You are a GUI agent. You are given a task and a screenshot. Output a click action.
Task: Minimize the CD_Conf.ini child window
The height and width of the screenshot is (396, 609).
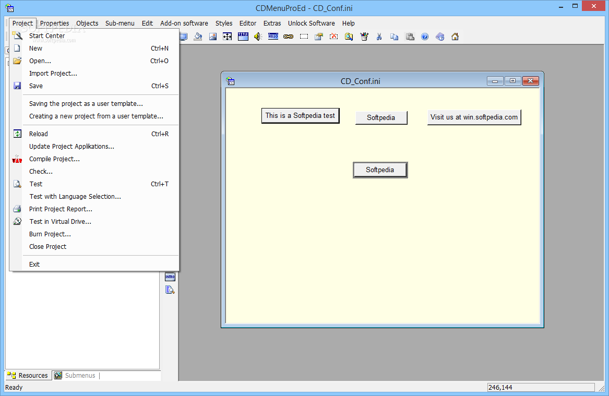coord(495,81)
